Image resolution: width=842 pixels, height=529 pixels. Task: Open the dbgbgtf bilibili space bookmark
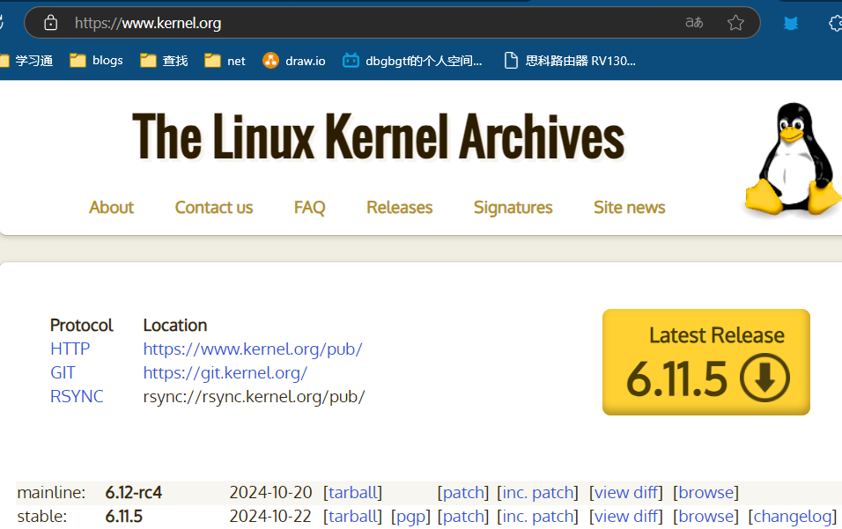[412, 61]
